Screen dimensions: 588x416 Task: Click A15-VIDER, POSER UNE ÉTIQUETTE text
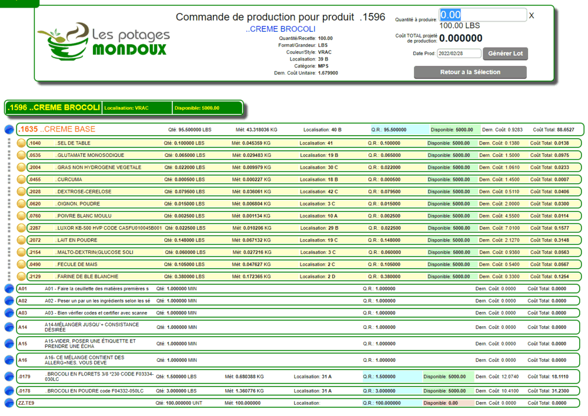tap(91, 344)
